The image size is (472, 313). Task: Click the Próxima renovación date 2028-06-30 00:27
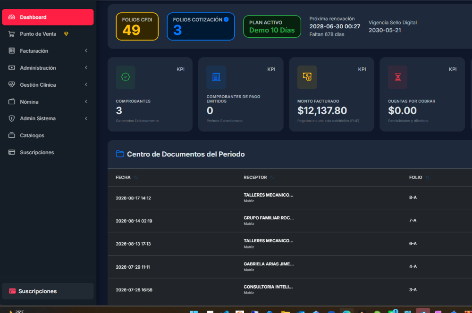click(x=335, y=26)
